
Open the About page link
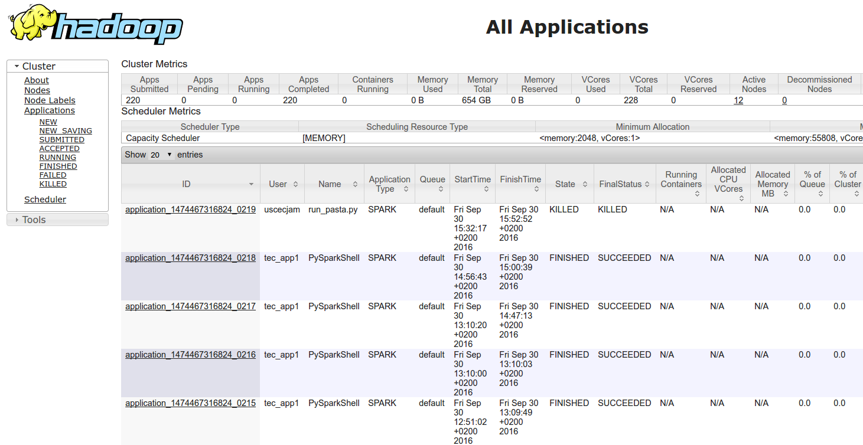coord(37,80)
